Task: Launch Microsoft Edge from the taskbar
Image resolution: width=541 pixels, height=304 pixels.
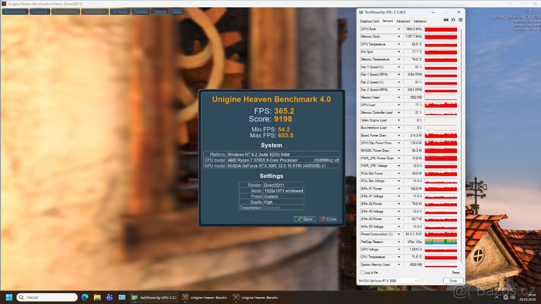Action: (x=85, y=297)
